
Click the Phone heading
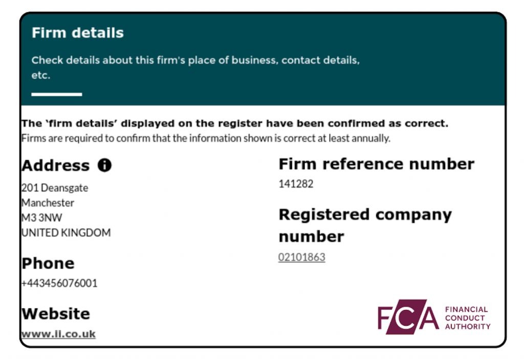(48, 264)
